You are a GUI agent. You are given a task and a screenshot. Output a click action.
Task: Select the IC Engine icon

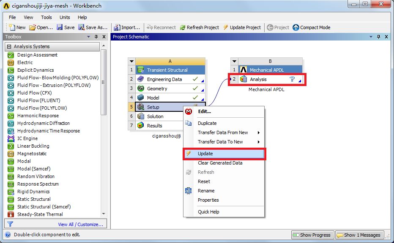coord(11,138)
